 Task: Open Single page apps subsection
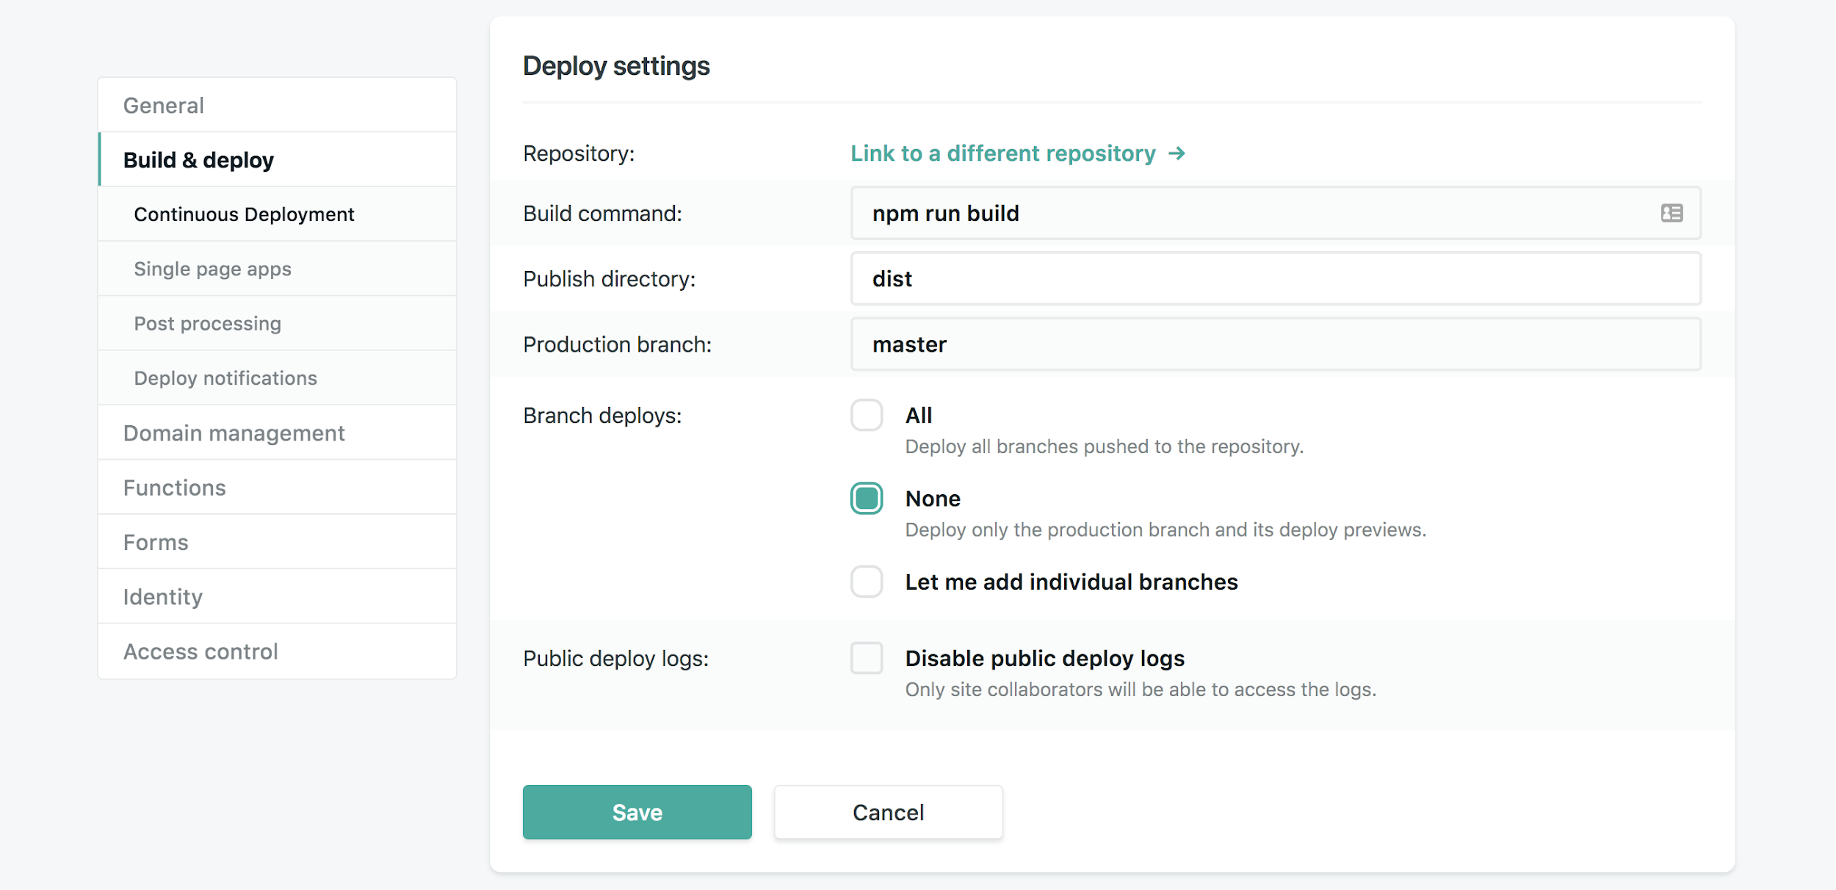[212, 269]
